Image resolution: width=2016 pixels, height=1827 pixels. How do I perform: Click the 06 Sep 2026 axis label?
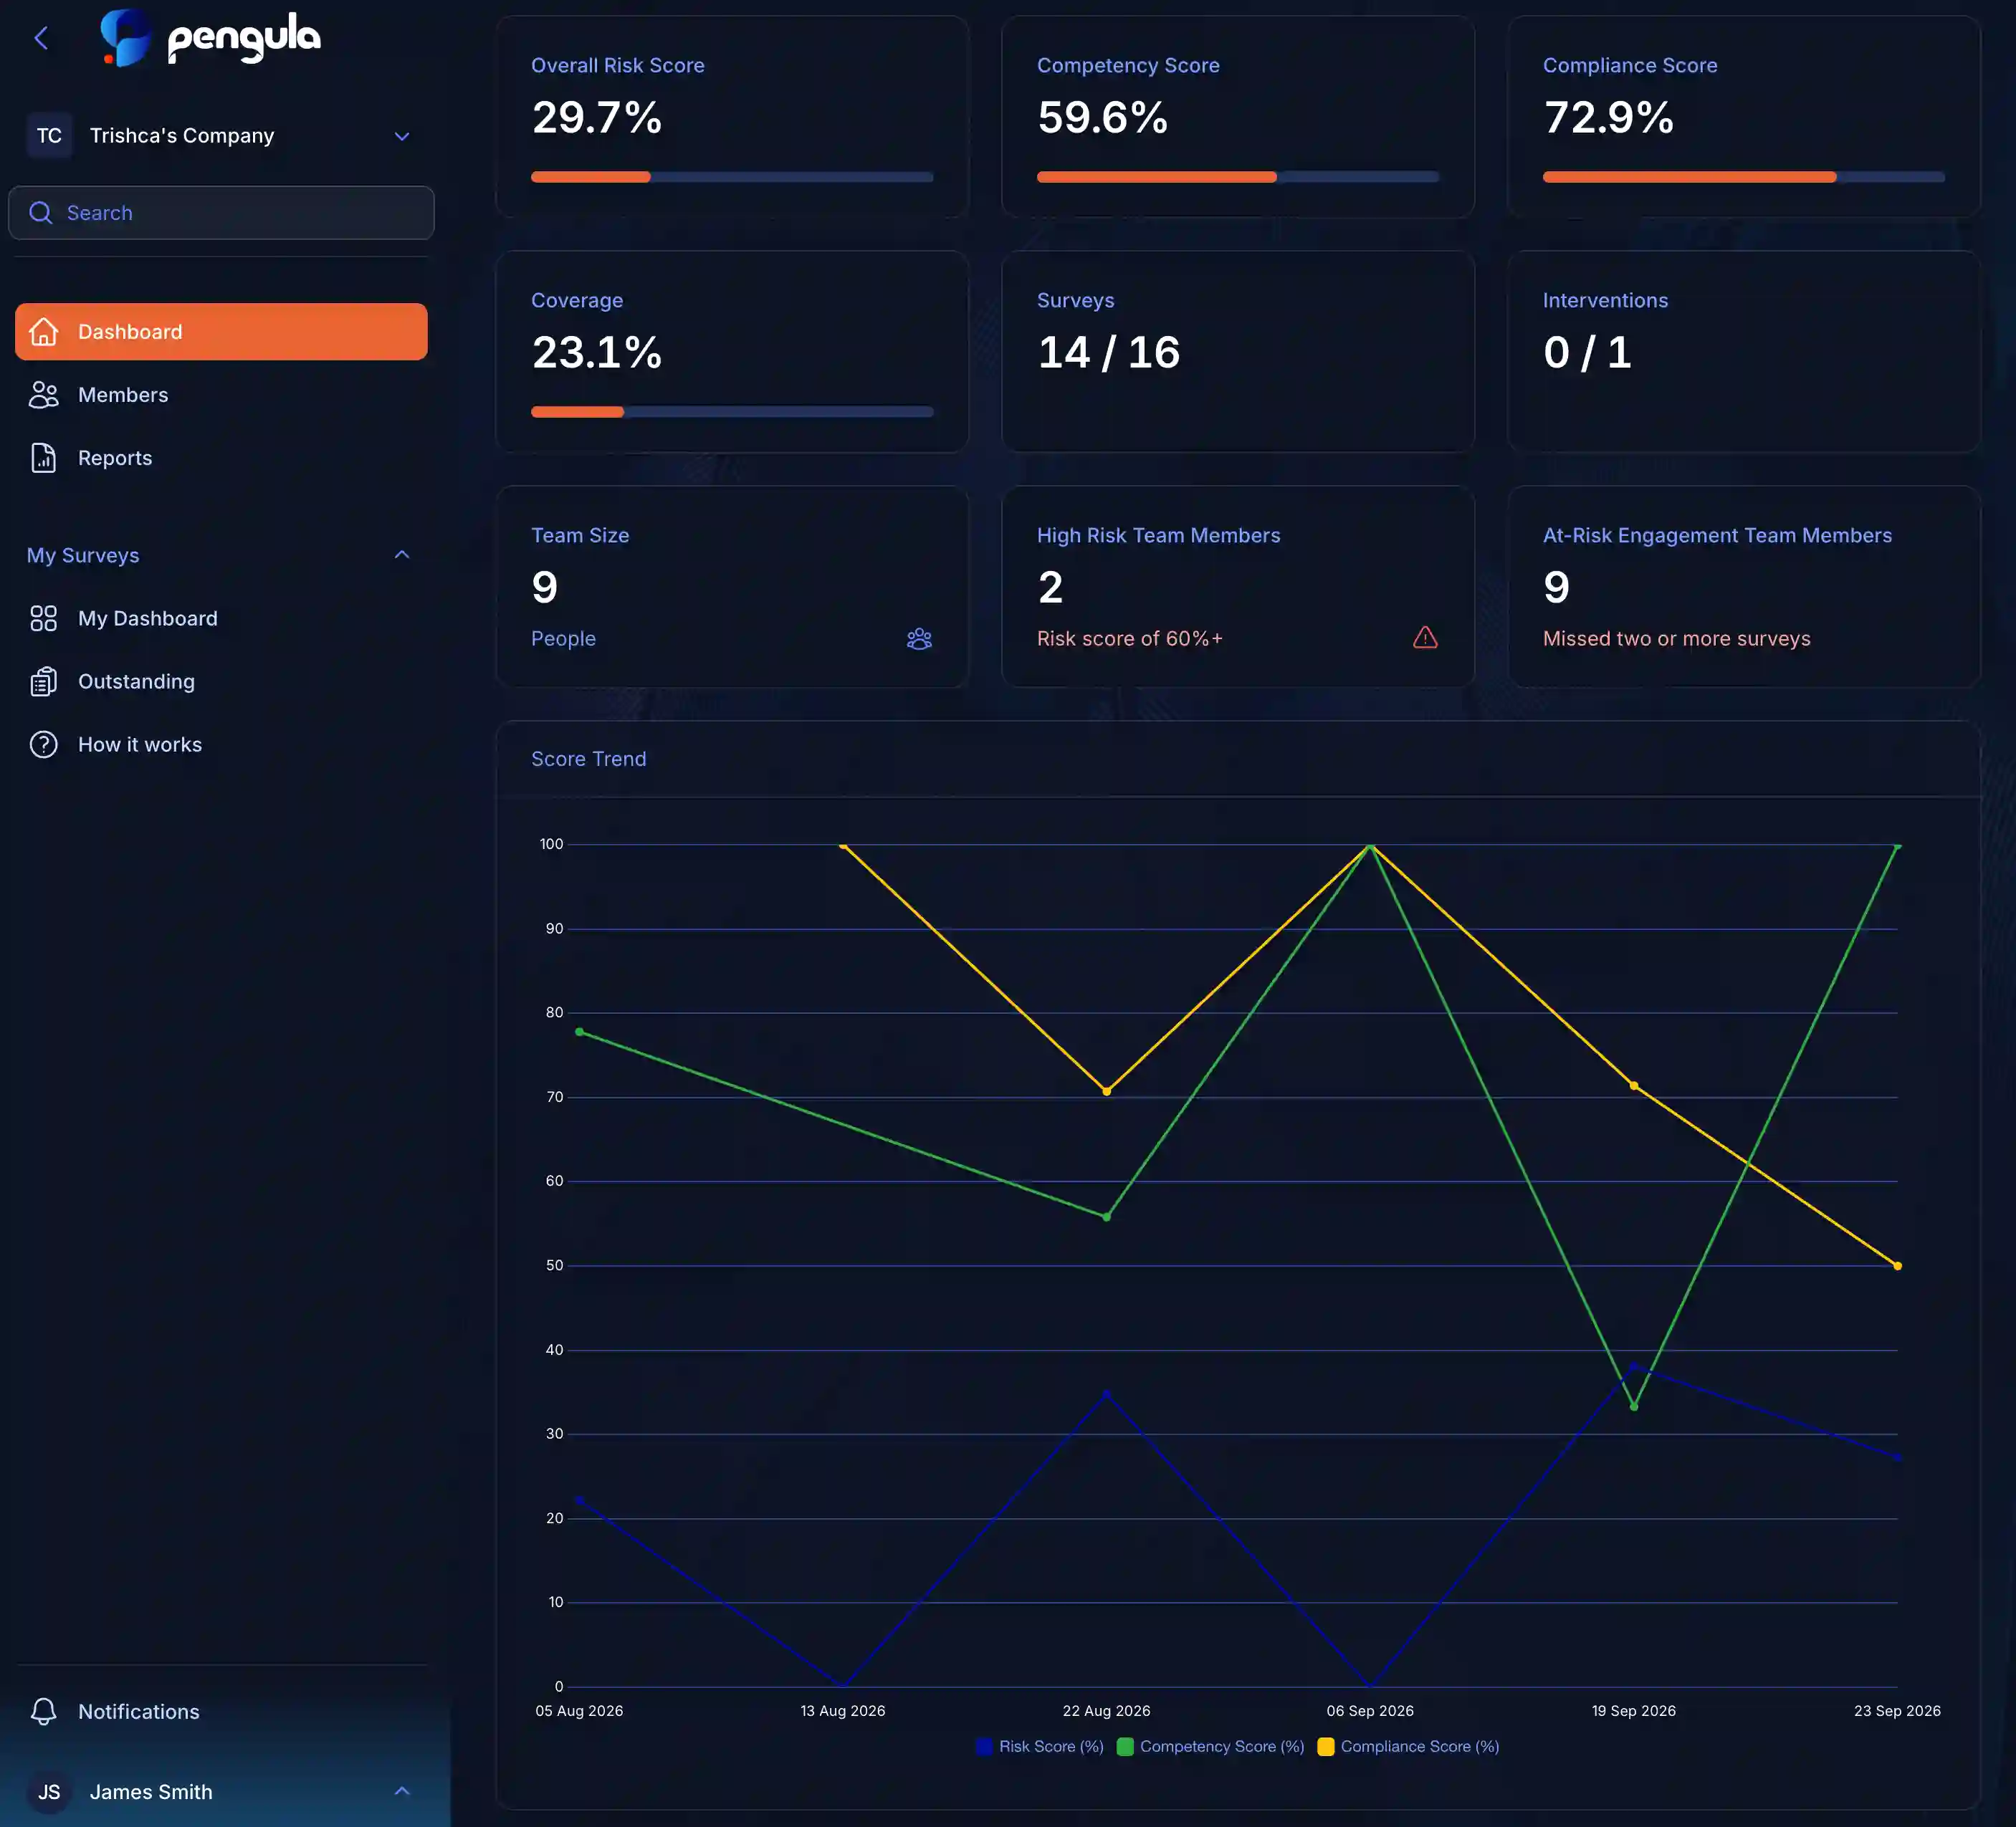coord(1370,1710)
